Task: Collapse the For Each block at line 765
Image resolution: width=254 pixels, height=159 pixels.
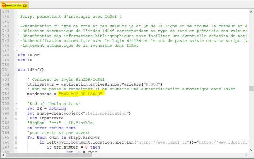Action: pyautogui.click(x=16, y=138)
